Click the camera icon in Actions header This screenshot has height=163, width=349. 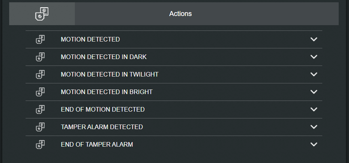tap(42, 14)
